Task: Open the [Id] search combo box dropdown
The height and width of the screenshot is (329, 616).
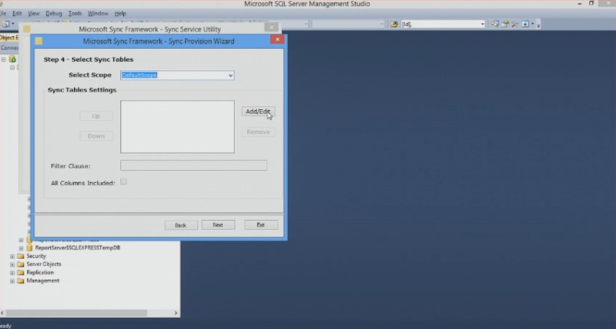Action: (x=483, y=25)
